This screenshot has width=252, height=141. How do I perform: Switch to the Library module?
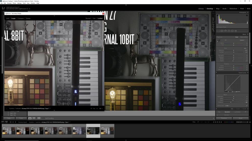pos(201,9)
